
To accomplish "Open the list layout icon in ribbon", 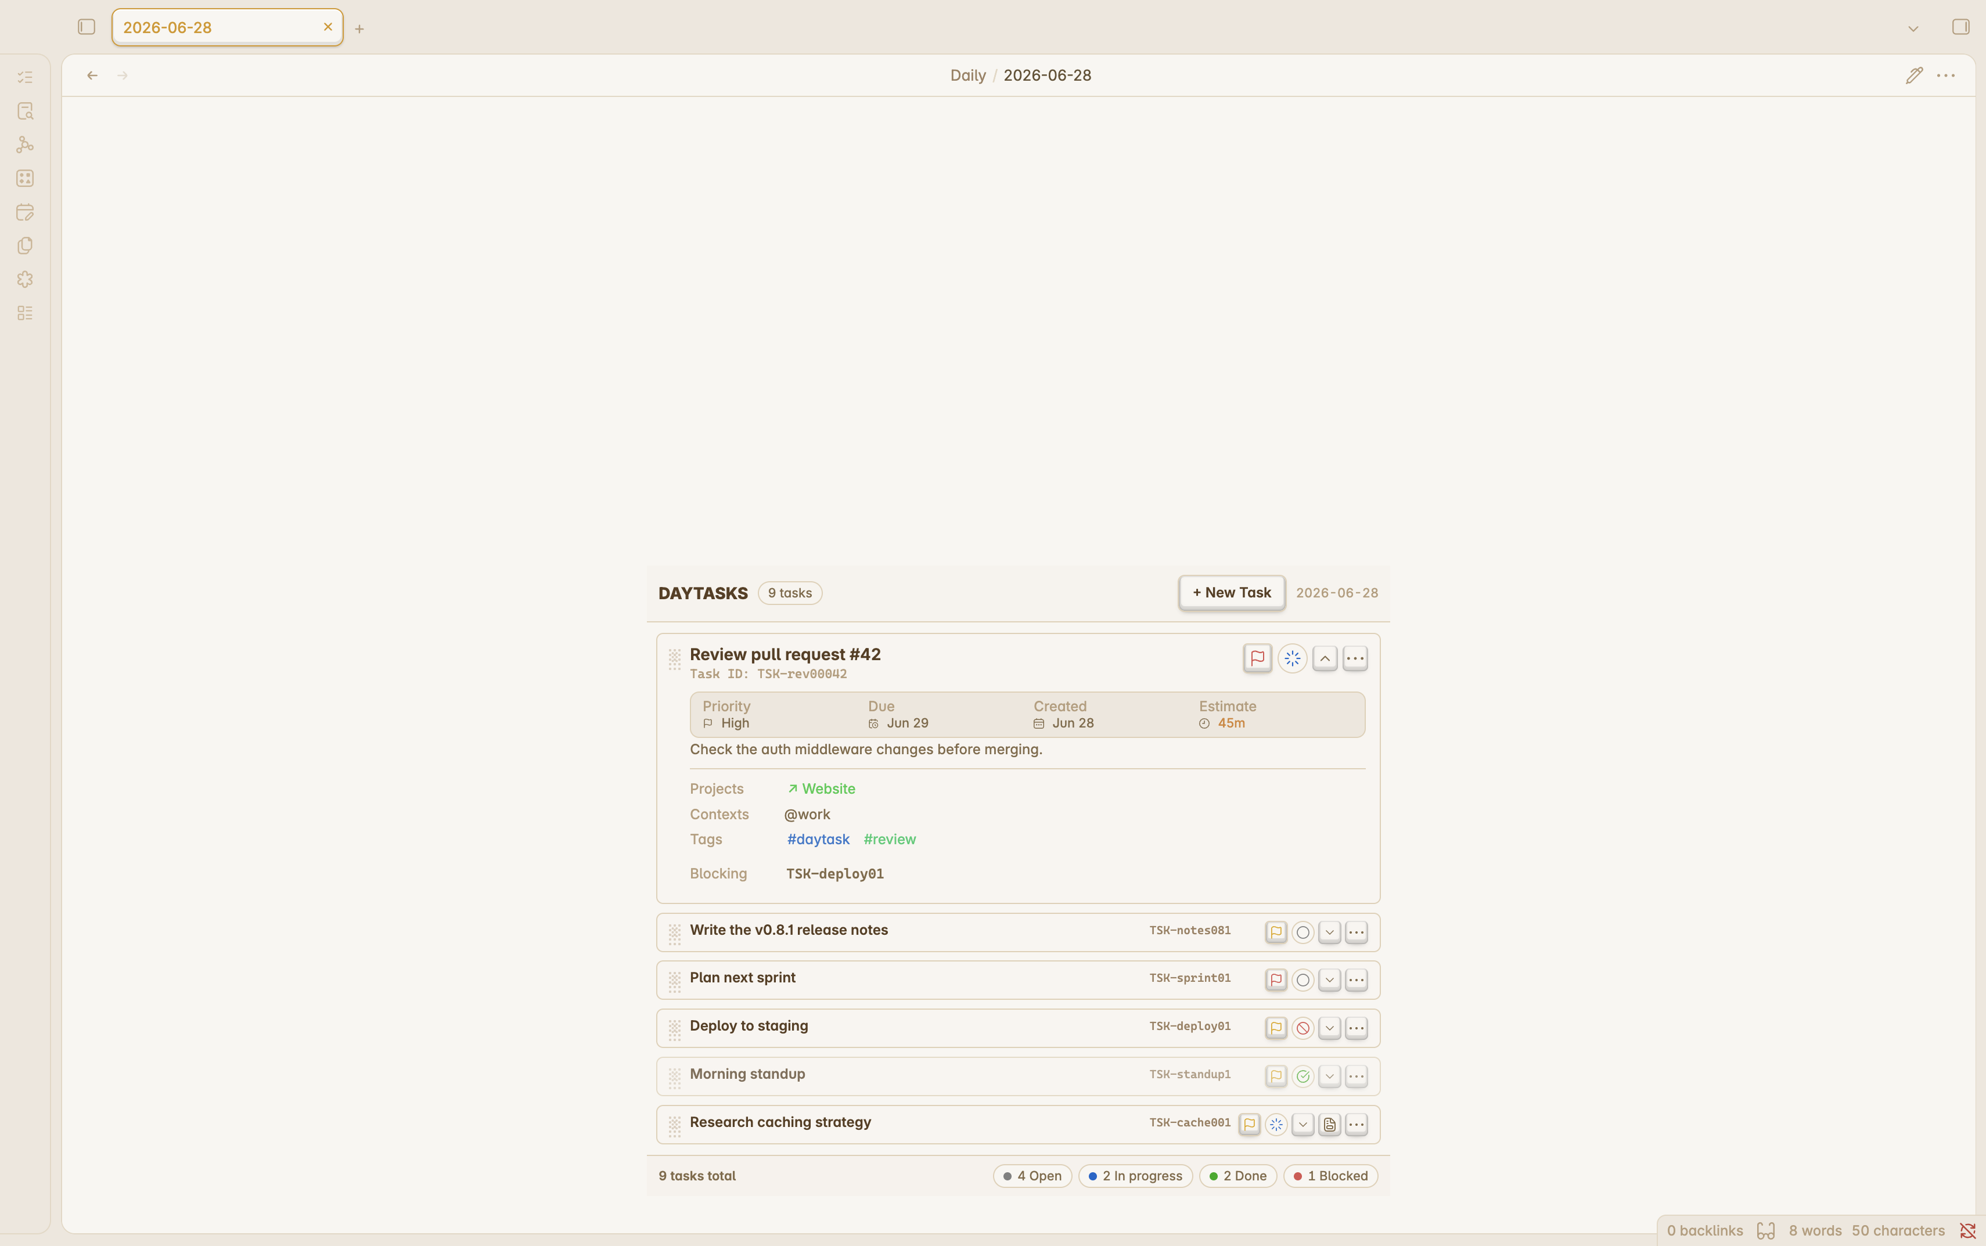I will click(25, 313).
